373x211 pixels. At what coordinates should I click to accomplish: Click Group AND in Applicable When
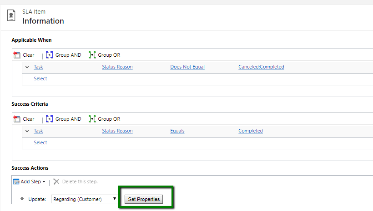[64, 55]
